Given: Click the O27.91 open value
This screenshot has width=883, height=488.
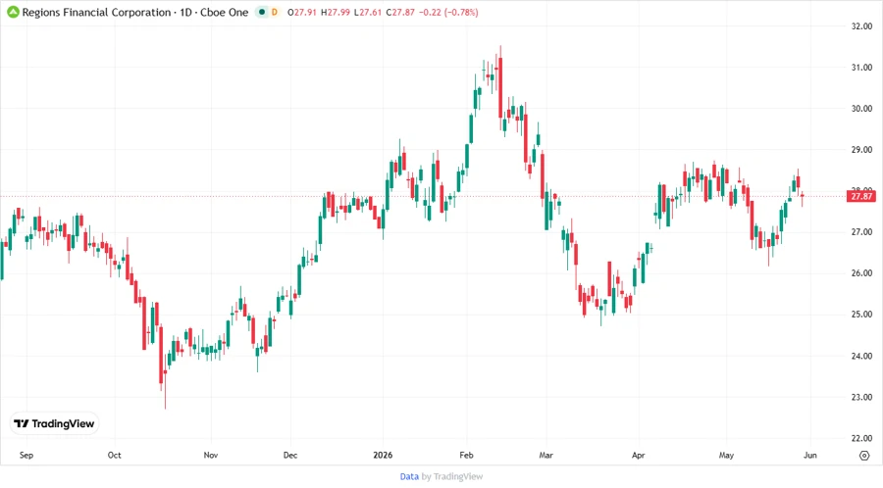Looking at the screenshot, I should coord(302,12).
